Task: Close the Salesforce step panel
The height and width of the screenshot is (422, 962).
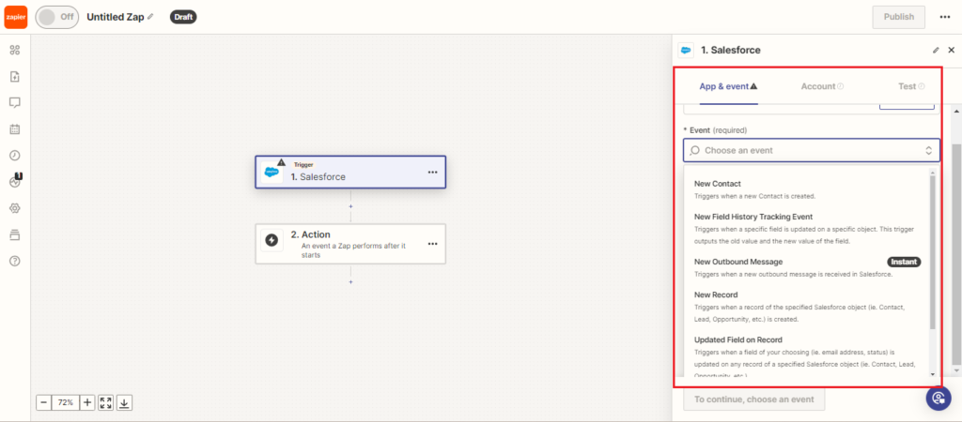Action: [x=952, y=51]
